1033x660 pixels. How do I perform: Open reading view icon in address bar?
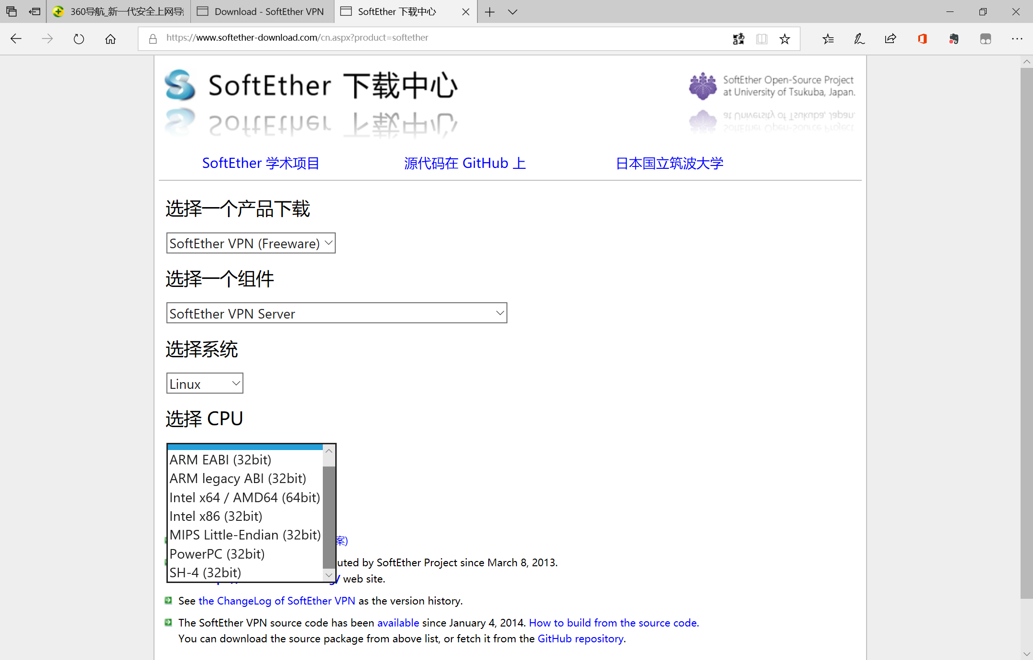pos(762,39)
